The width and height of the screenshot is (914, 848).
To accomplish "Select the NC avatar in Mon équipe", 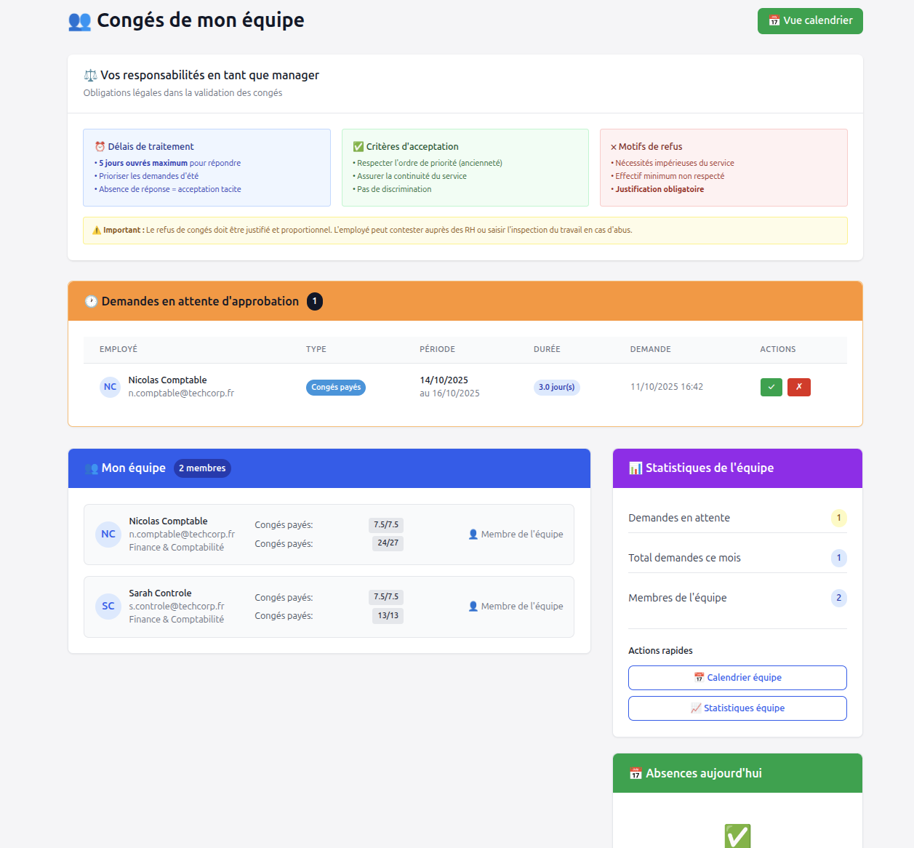I will pyautogui.click(x=108, y=535).
